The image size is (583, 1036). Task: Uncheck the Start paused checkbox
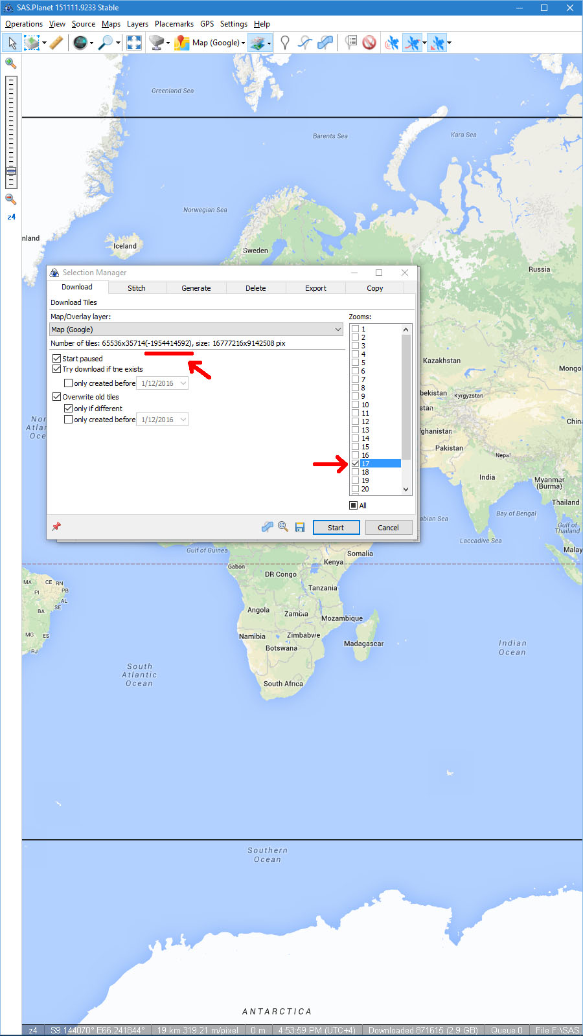(x=57, y=359)
